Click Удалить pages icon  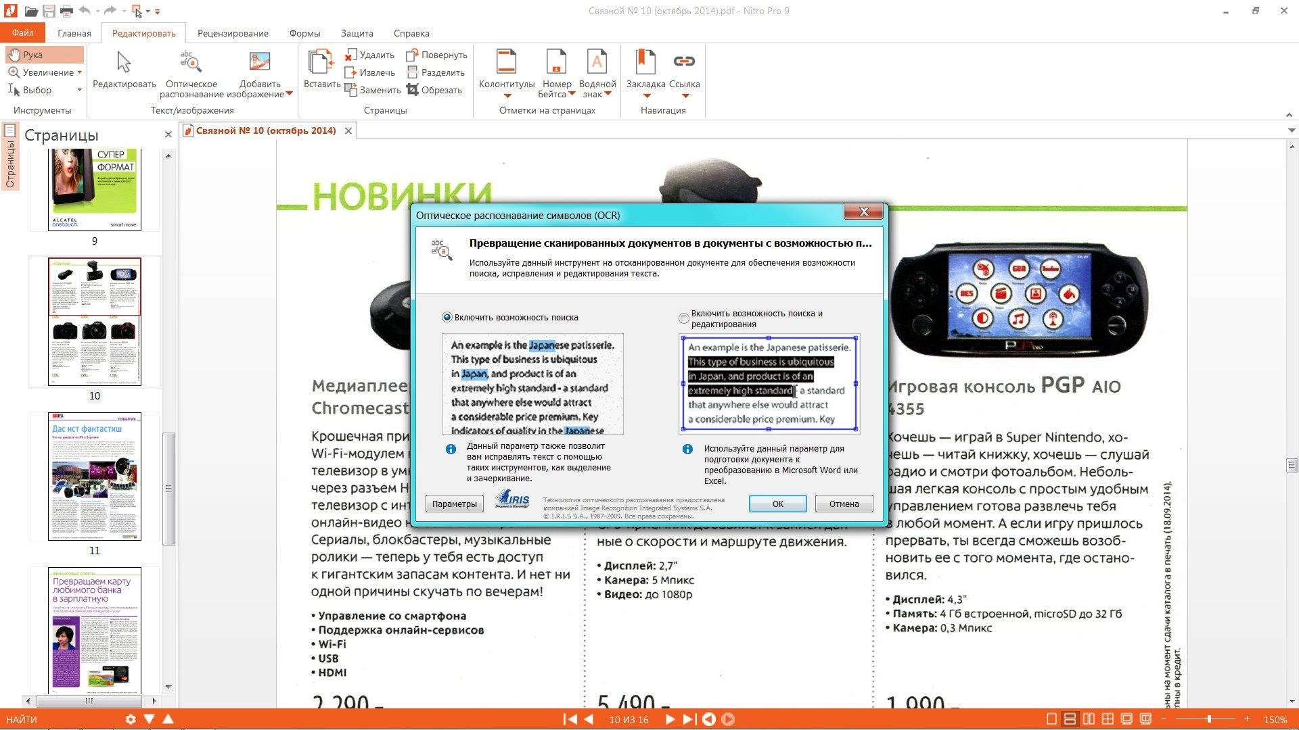point(369,55)
